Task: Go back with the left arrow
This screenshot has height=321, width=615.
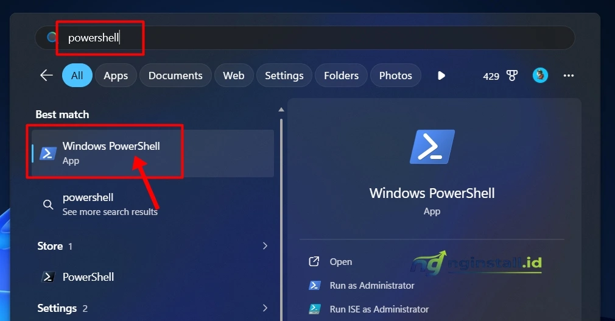Action: [x=46, y=76]
